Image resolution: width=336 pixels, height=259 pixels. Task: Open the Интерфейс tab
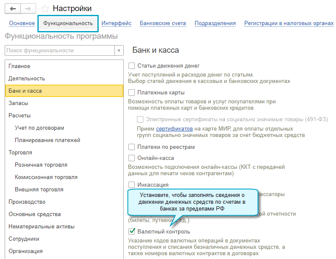[117, 23]
